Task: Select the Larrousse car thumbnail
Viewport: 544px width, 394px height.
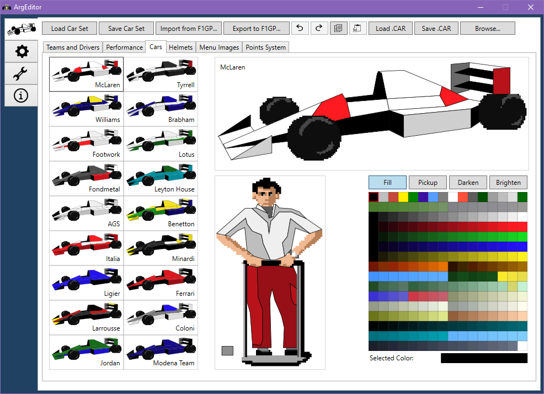Action: pyautogui.click(x=87, y=317)
